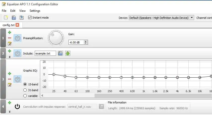Add a filter after the Convolution row
The width and height of the screenshot is (212, 115).
tap(10, 103)
